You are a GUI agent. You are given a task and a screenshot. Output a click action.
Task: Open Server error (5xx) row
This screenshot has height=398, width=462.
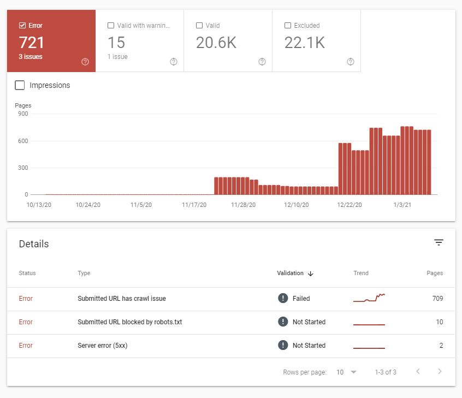click(x=231, y=346)
